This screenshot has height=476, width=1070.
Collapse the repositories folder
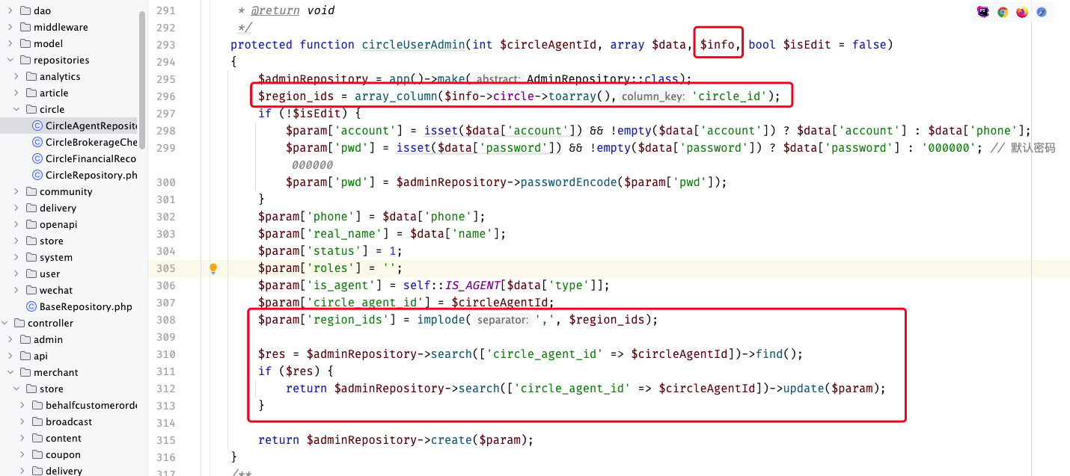[10, 60]
